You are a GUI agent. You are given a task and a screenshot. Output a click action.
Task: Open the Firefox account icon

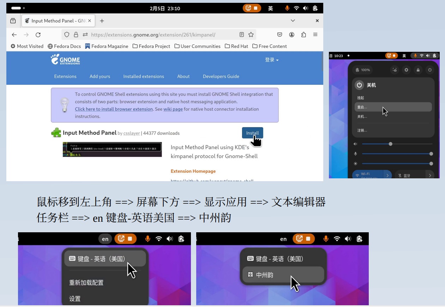coord(292,35)
